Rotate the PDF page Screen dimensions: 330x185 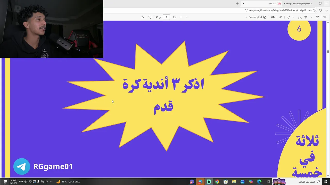(150, 17)
